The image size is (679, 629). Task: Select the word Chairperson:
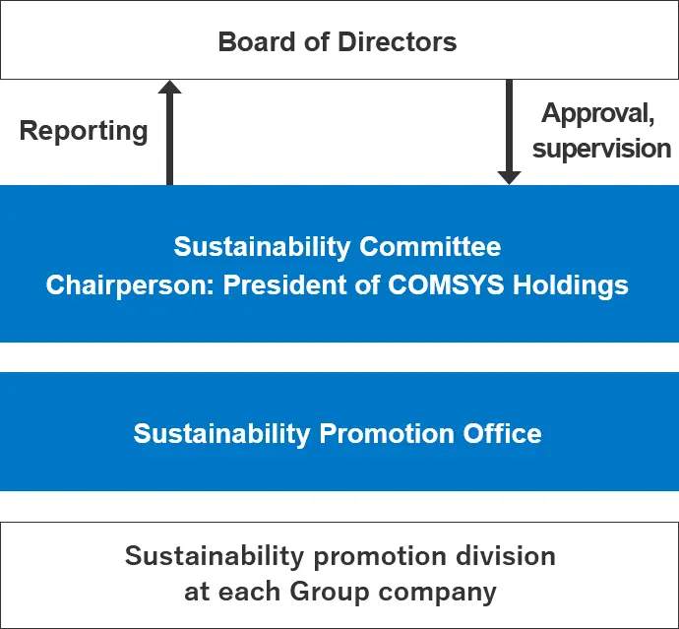[x=130, y=285]
